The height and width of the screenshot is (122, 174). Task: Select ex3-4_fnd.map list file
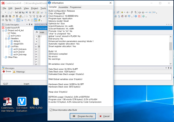click(20, 55)
